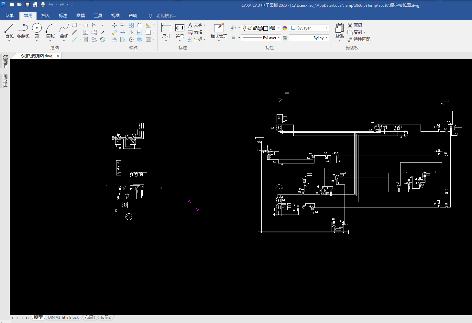Click the 特性匹配 match properties button
The height and width of the screenshot is (323, 472).
(x=359, y=39)
